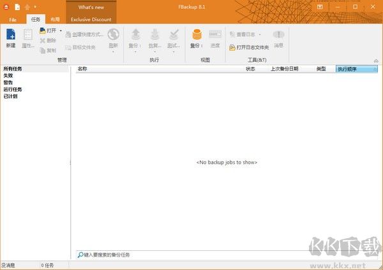The height and width of the screenshot is (270, 383).
Task: Expand the 备份 dropdown arrow in 执行 group
Action: pyautogui.click(x=135, y=52)
